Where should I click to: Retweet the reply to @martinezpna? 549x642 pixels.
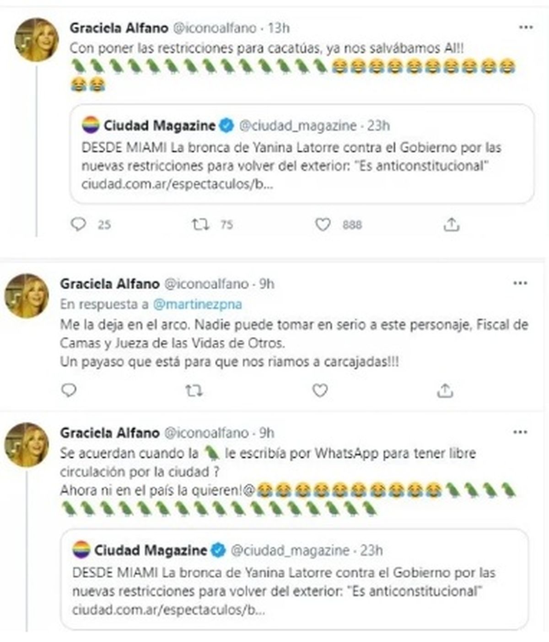pos(194,391)
